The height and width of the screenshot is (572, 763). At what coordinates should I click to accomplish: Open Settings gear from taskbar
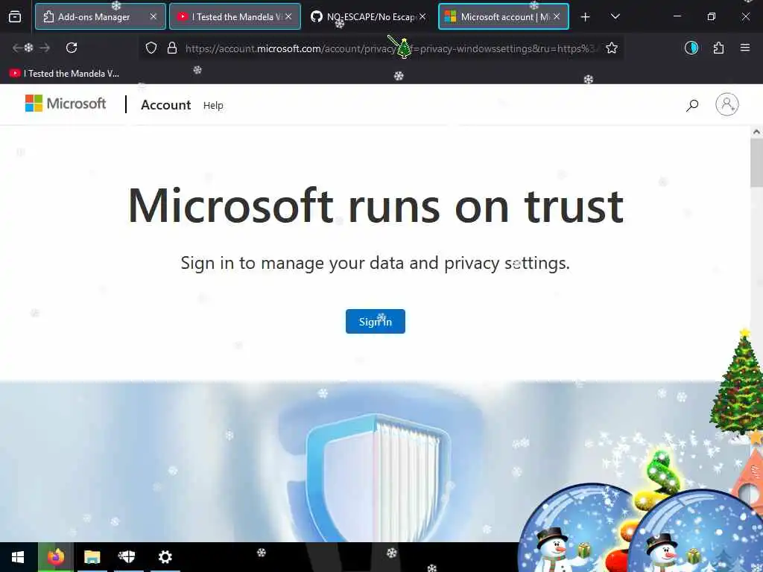pyautogui.click(x=165, y=557)
